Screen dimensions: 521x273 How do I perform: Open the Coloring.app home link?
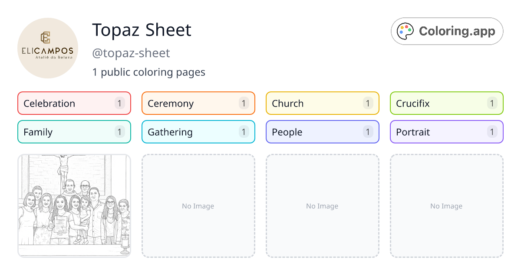click(x=447, y=31)
